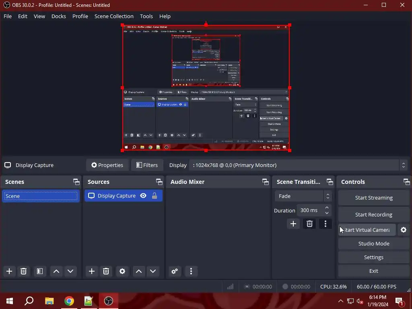Float the Scene Transitions dock
The image size is (412, 309).
[x=330, y=182]
